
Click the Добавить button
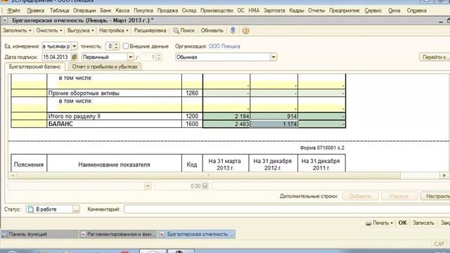pyautogui.click(x=360, y=196)
